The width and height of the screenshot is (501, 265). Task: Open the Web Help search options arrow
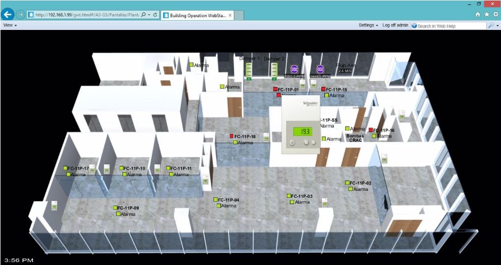(497, 26)
